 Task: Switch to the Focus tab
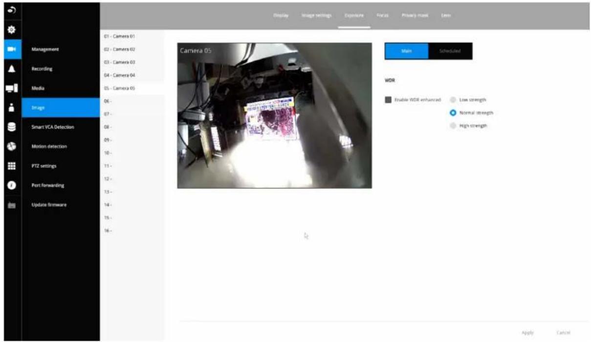(383, 16)
